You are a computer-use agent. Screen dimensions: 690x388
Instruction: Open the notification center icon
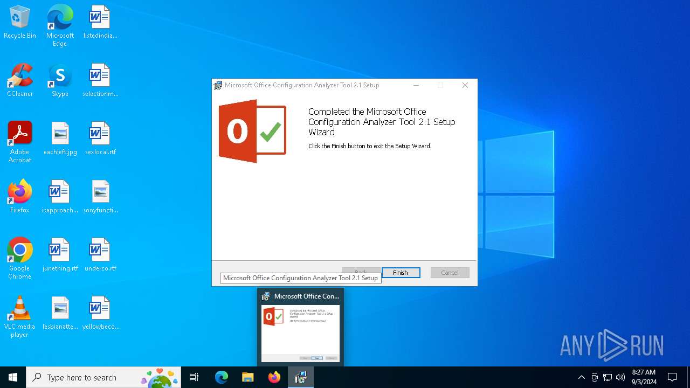click(672, 377)
